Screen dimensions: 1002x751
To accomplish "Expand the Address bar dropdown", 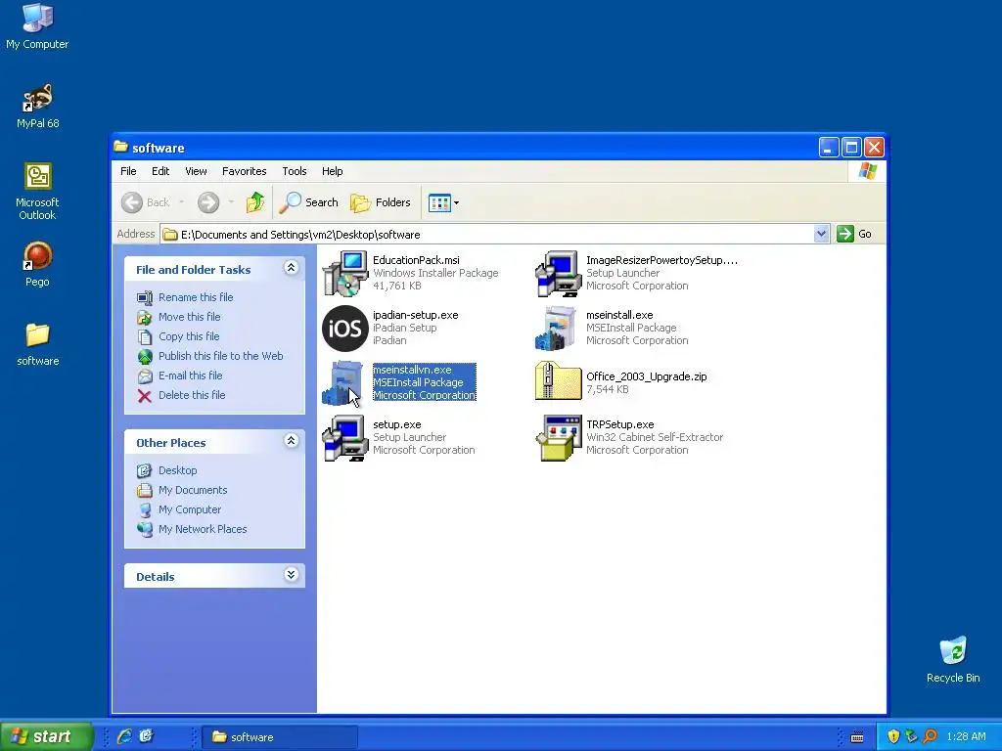I will click(x=821, y=235).
